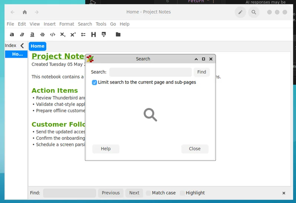Image resolution: width=296 pixels, height=203 pixels.
Task: Toggle bullet list formatting
Action: pyautogui.click(x=83, y=34)
